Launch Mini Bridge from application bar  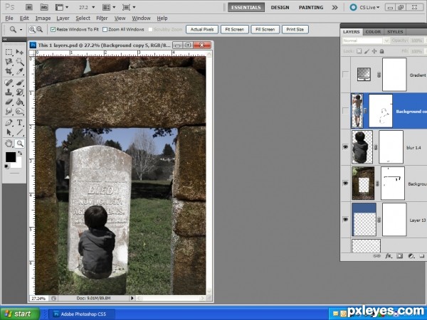coord(44,7)
